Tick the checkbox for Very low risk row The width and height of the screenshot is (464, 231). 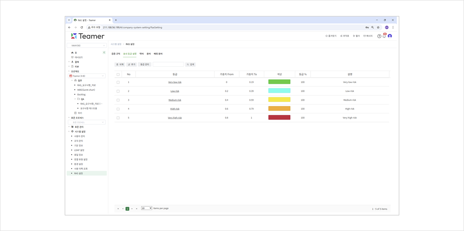[118, 82]
